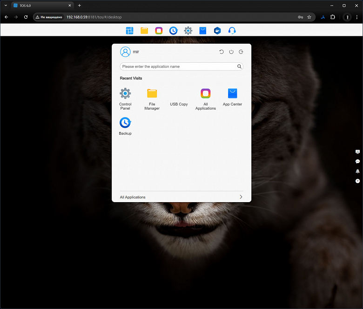The width and height of the screenshot is (363, 309).
Task: Open the help question mark icon
Action: [358, 181]
